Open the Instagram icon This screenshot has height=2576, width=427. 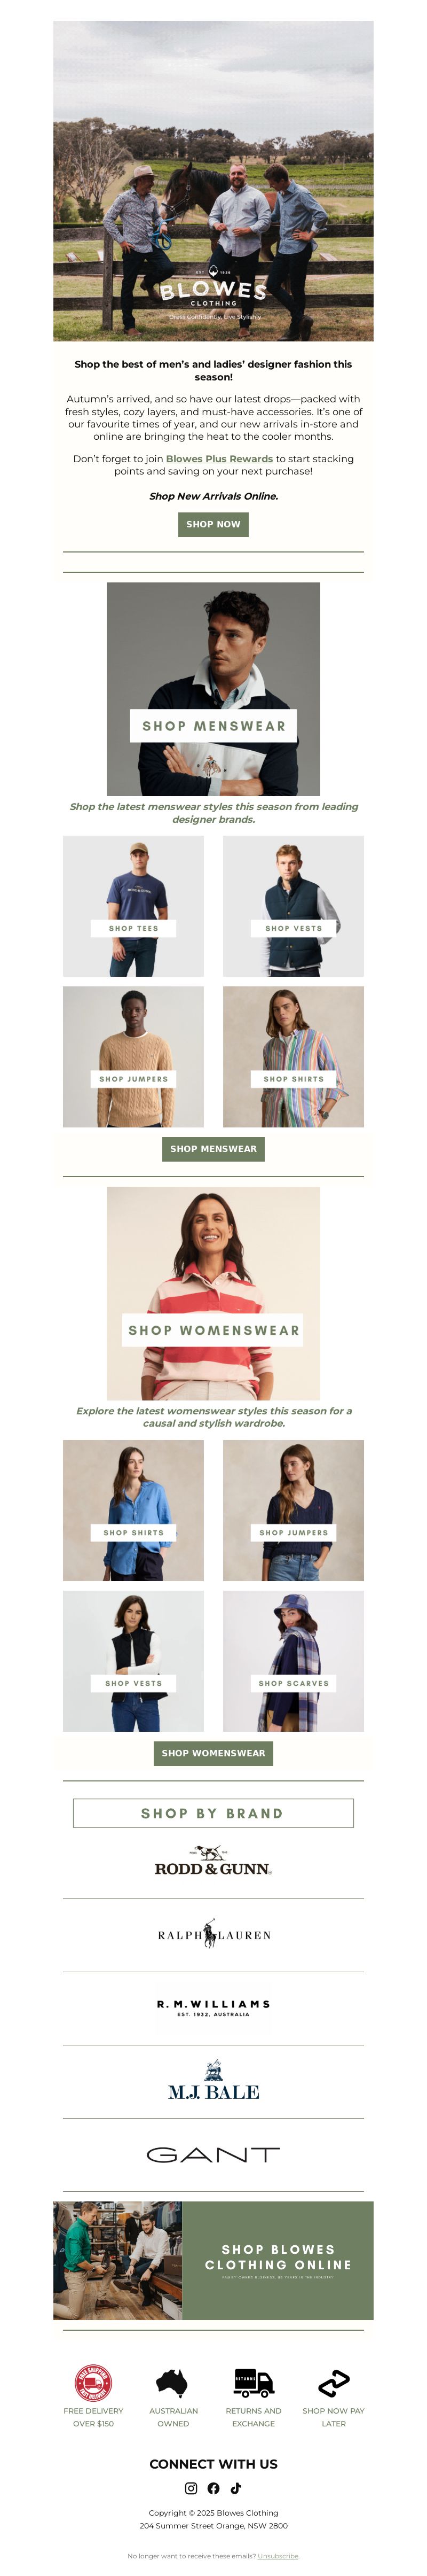tap(191, 2488)
